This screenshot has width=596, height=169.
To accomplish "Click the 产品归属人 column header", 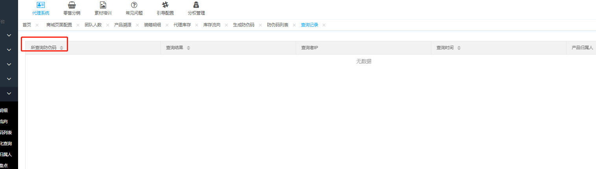I will pyautogui.click(x=582, y=48).
